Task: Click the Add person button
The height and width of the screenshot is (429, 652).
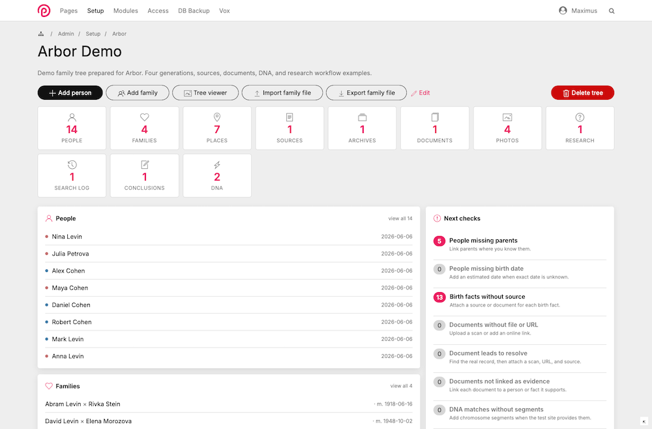Action: [x=70, y=93]
